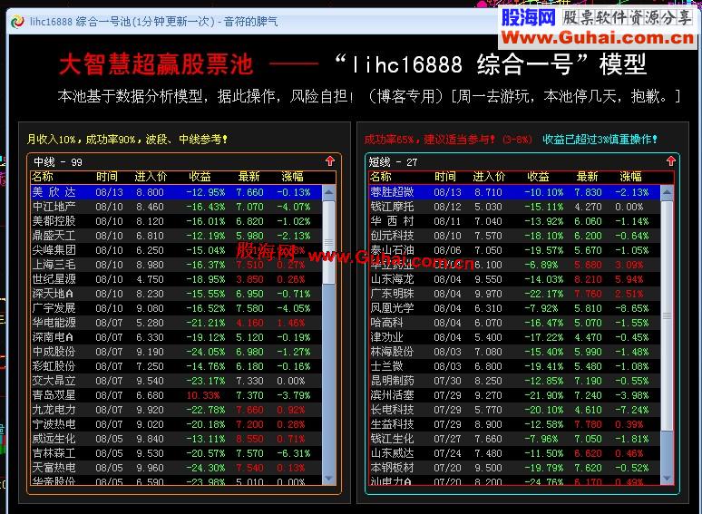Select the 深南电A row
This screenshot has height=514, width=702.
[176, 337]
